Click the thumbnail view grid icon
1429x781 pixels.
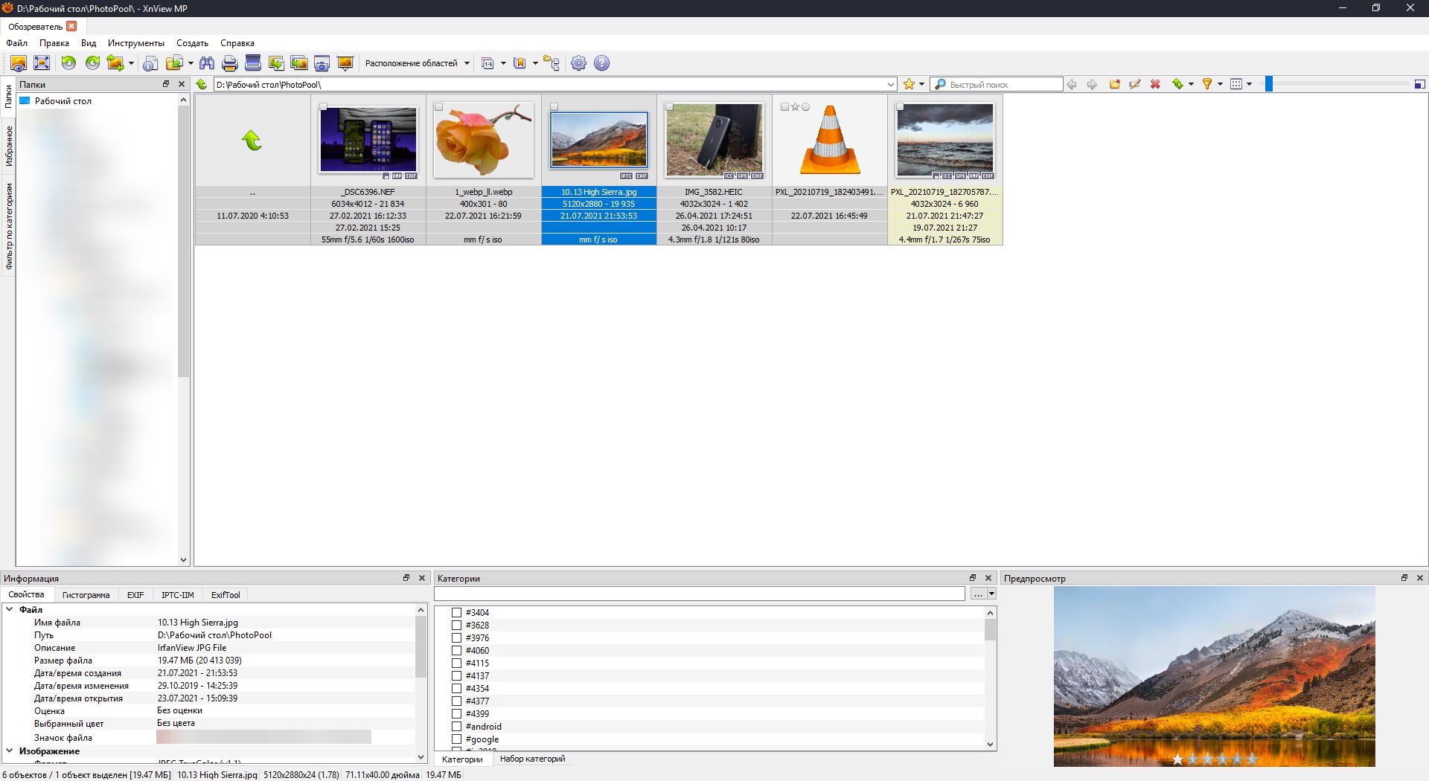1236,84
